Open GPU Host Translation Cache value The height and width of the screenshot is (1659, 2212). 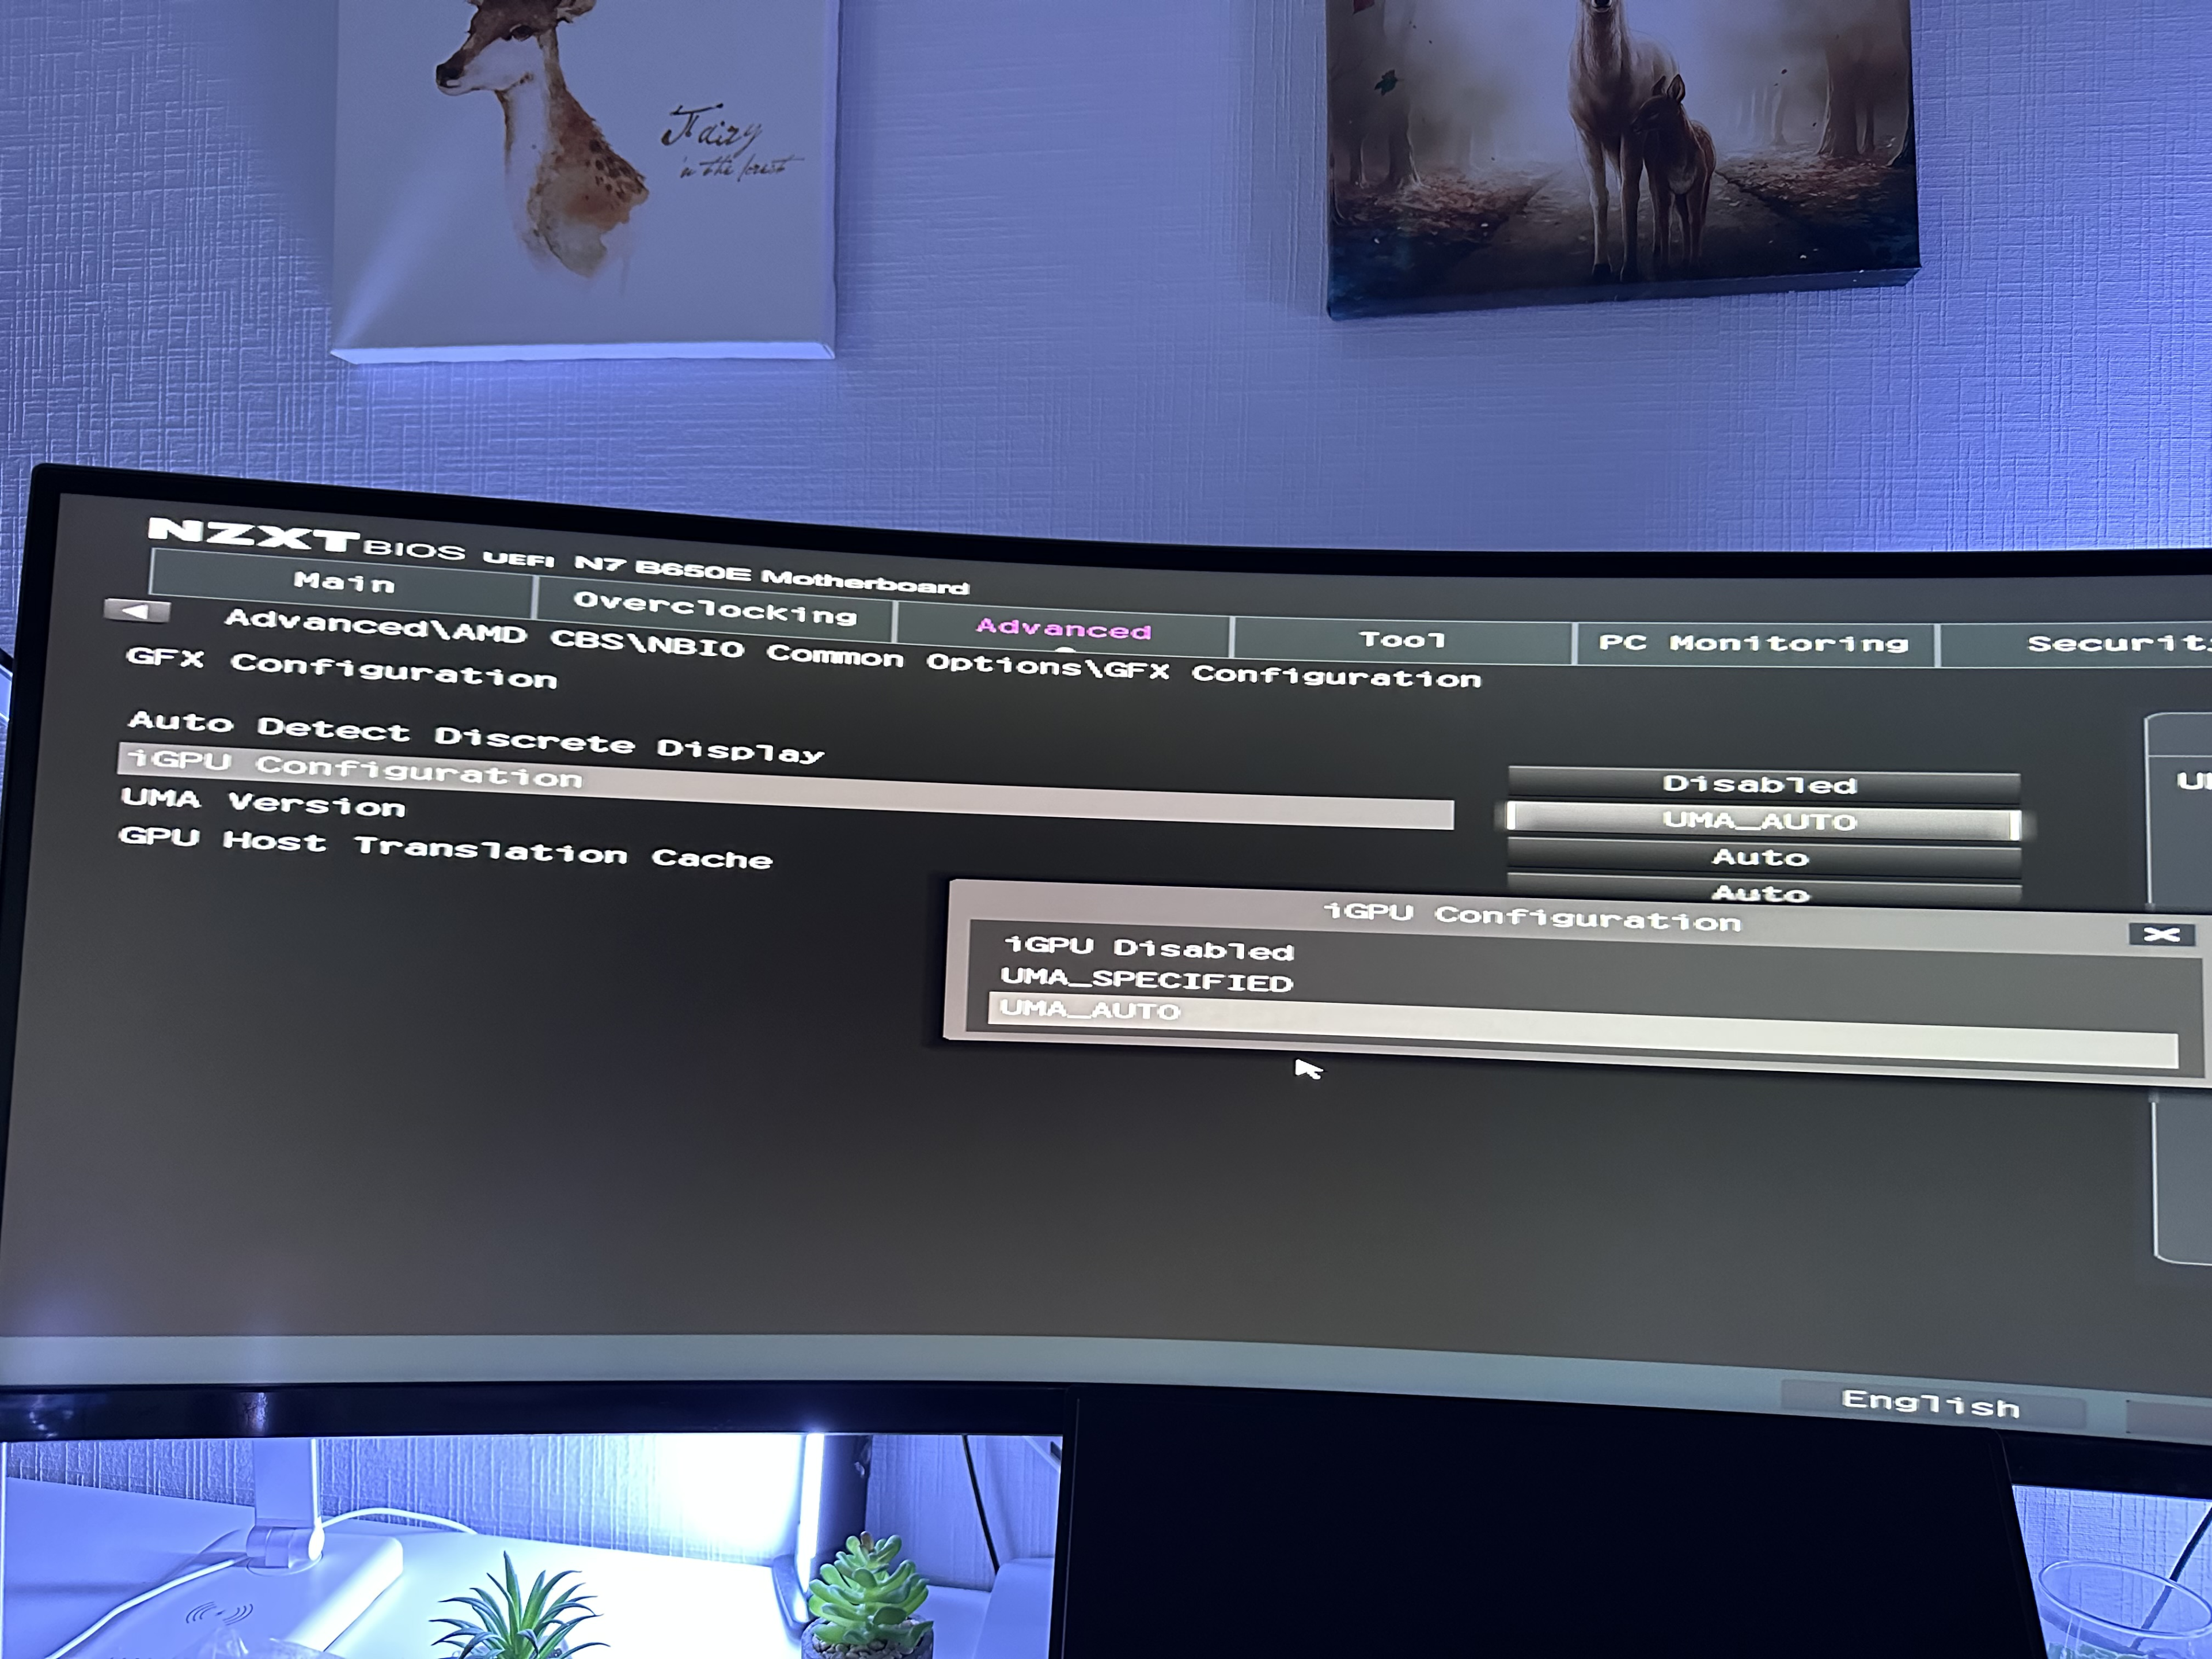[x=1760, y=891]
